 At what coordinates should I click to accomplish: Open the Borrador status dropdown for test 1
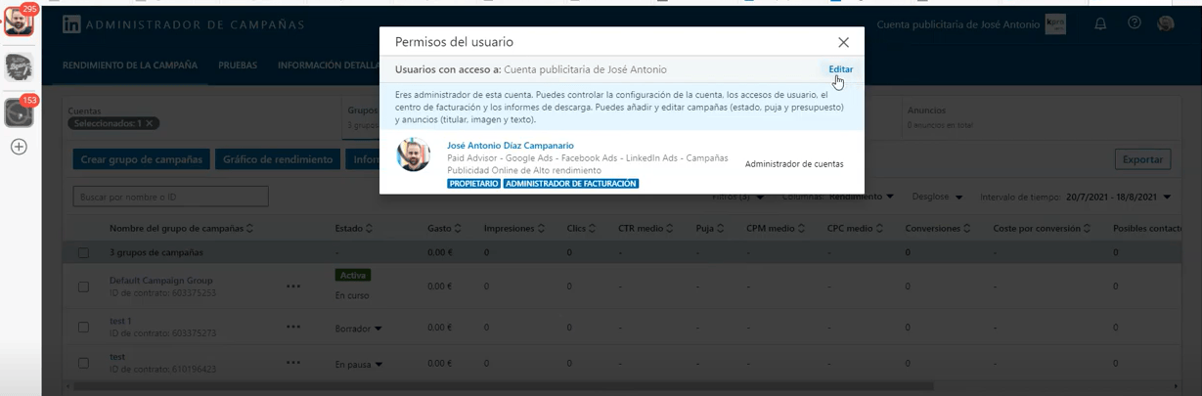(x=358, y=329)
